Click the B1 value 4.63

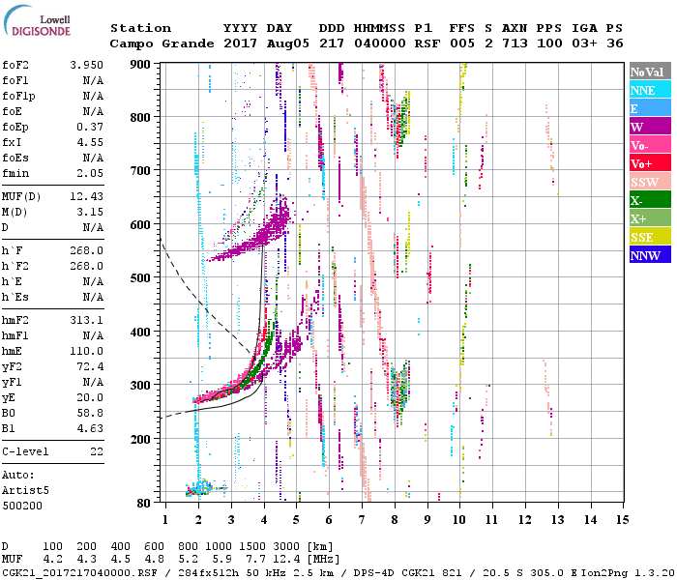click(x=90, y=428)
